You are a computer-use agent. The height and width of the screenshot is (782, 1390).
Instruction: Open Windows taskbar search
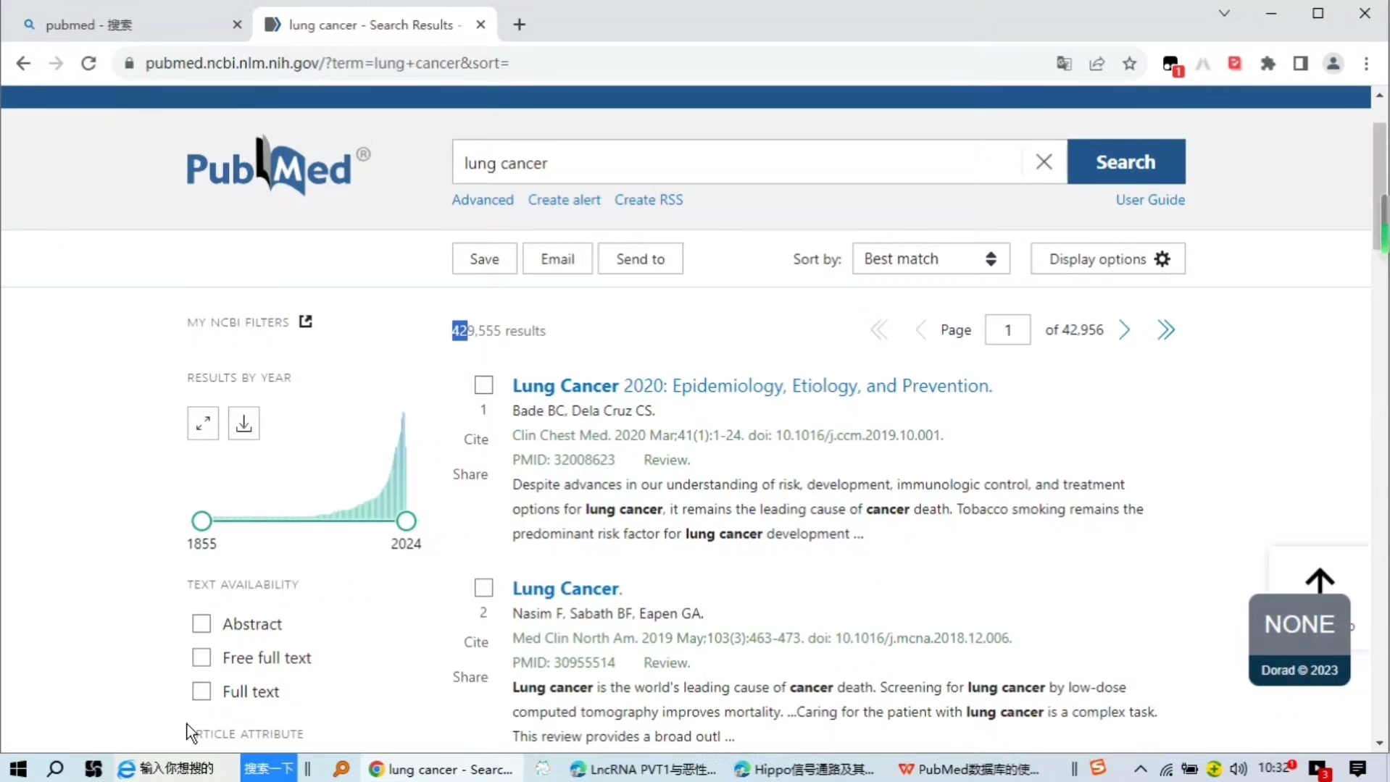coord(55,768)
